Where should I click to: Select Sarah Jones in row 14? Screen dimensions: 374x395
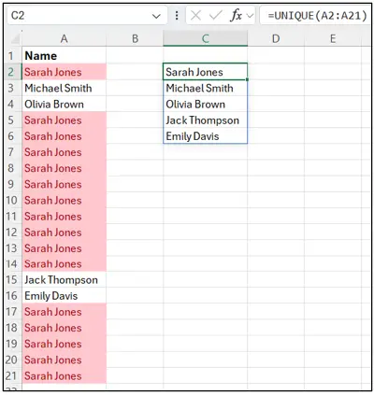pyautogui.click(x=64, y=264)
